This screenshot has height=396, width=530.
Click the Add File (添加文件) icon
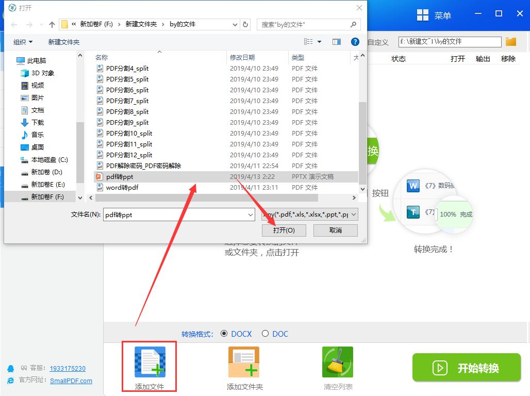coord(150,361)
